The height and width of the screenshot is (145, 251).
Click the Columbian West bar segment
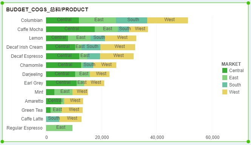[x=168, y=20]
